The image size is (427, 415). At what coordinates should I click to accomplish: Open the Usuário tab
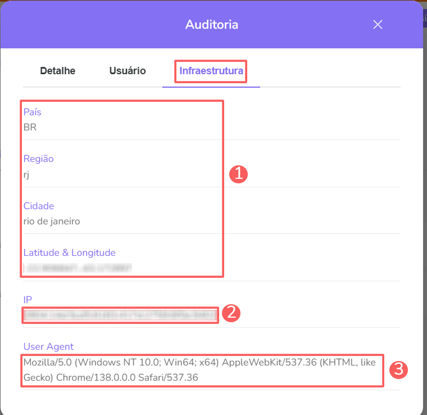128,71
